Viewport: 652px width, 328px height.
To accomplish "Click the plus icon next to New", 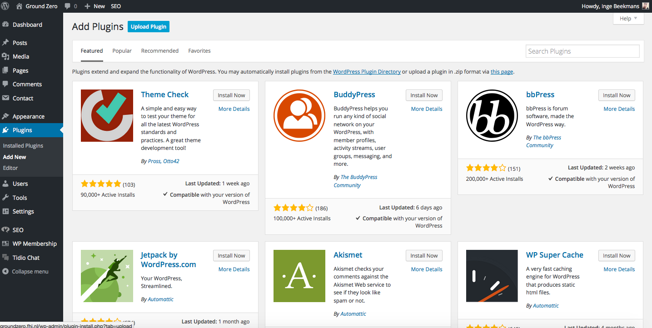I will coord(88,6).
